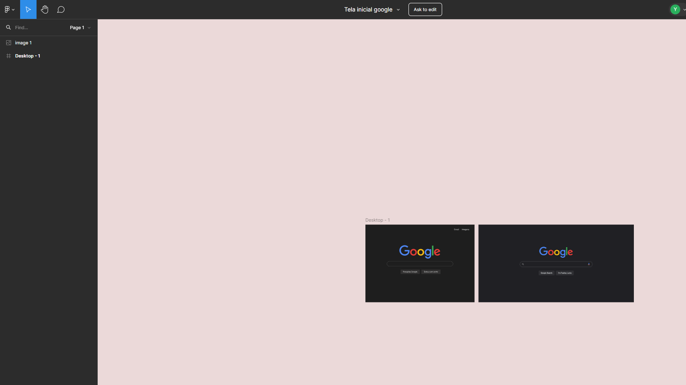This screenshot has width=686, height=385.
Task: Select the Hand tool
Action: pyautogui.click(x=45, y=9)
